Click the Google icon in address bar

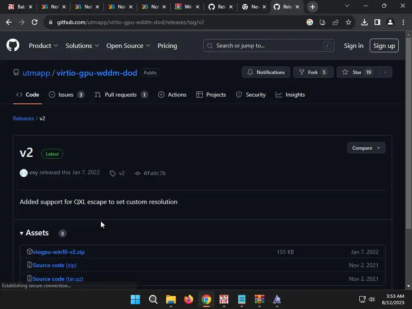point(310,23)
